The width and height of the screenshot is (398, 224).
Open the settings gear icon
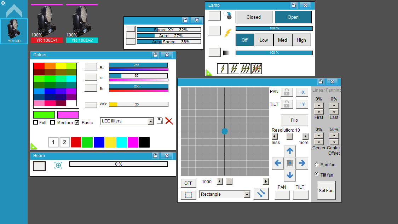[3, 3]
